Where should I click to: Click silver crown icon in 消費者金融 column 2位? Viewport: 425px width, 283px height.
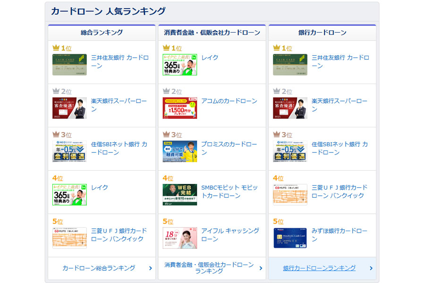click(166, 91)
